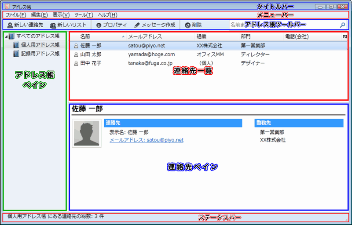
Task: Sort by 部門 column header
Action: [x=261, y=36]
